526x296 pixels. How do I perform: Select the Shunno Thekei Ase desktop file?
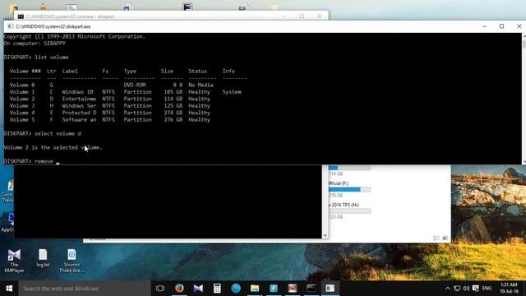(72, 261)
